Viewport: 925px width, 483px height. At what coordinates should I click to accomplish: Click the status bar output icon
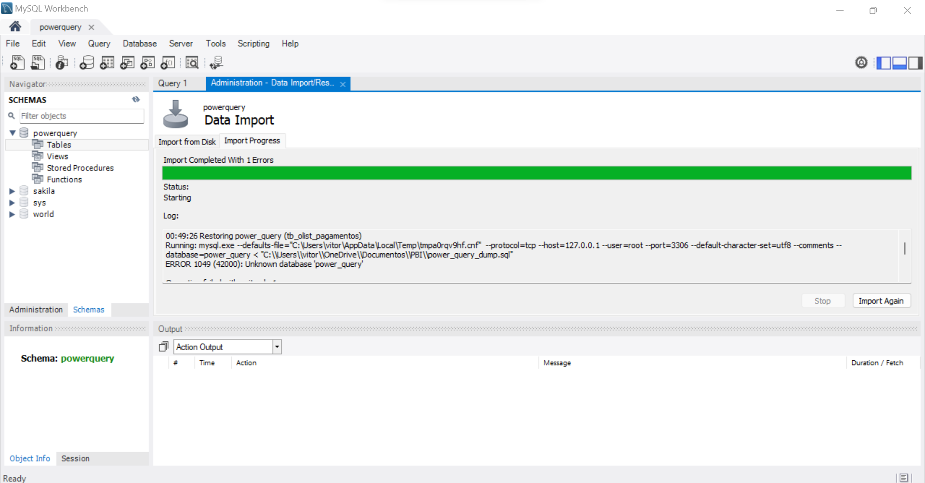(x=904, y=477)
